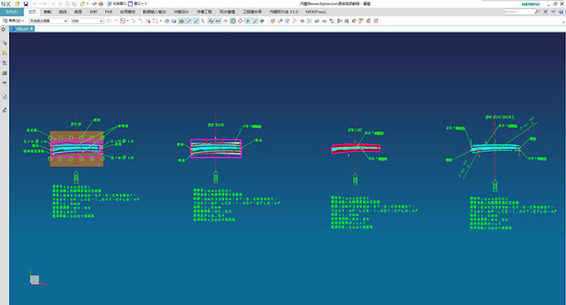
Task: Toggle the circle-center snap point option
Action: point(233,21)
